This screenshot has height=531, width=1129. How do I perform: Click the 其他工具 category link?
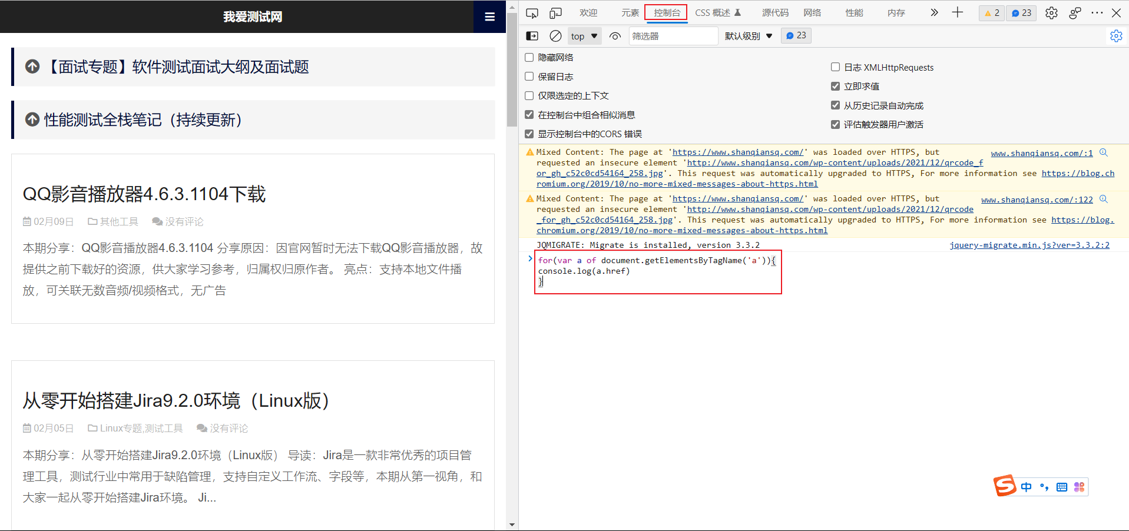119,221
